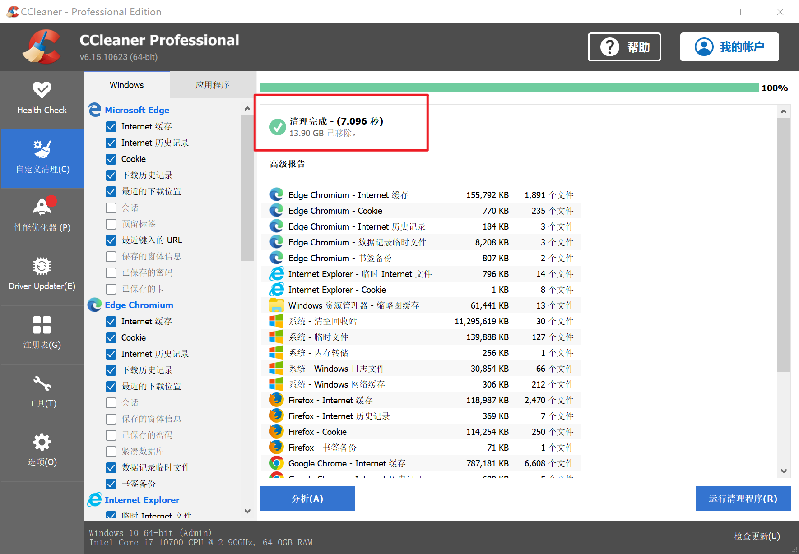The image size is (799, 554).
Task: Uncheck Microsoft Edge Internet 缓存 checkbox
Action: pyautogui.click(x=111, y=127)
